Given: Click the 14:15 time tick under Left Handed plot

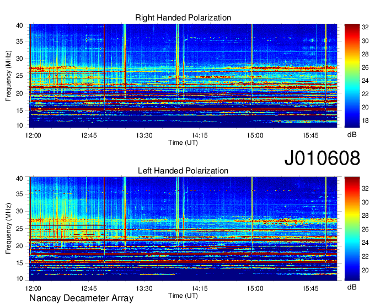Looking at the screenshot, I should 200,288.
